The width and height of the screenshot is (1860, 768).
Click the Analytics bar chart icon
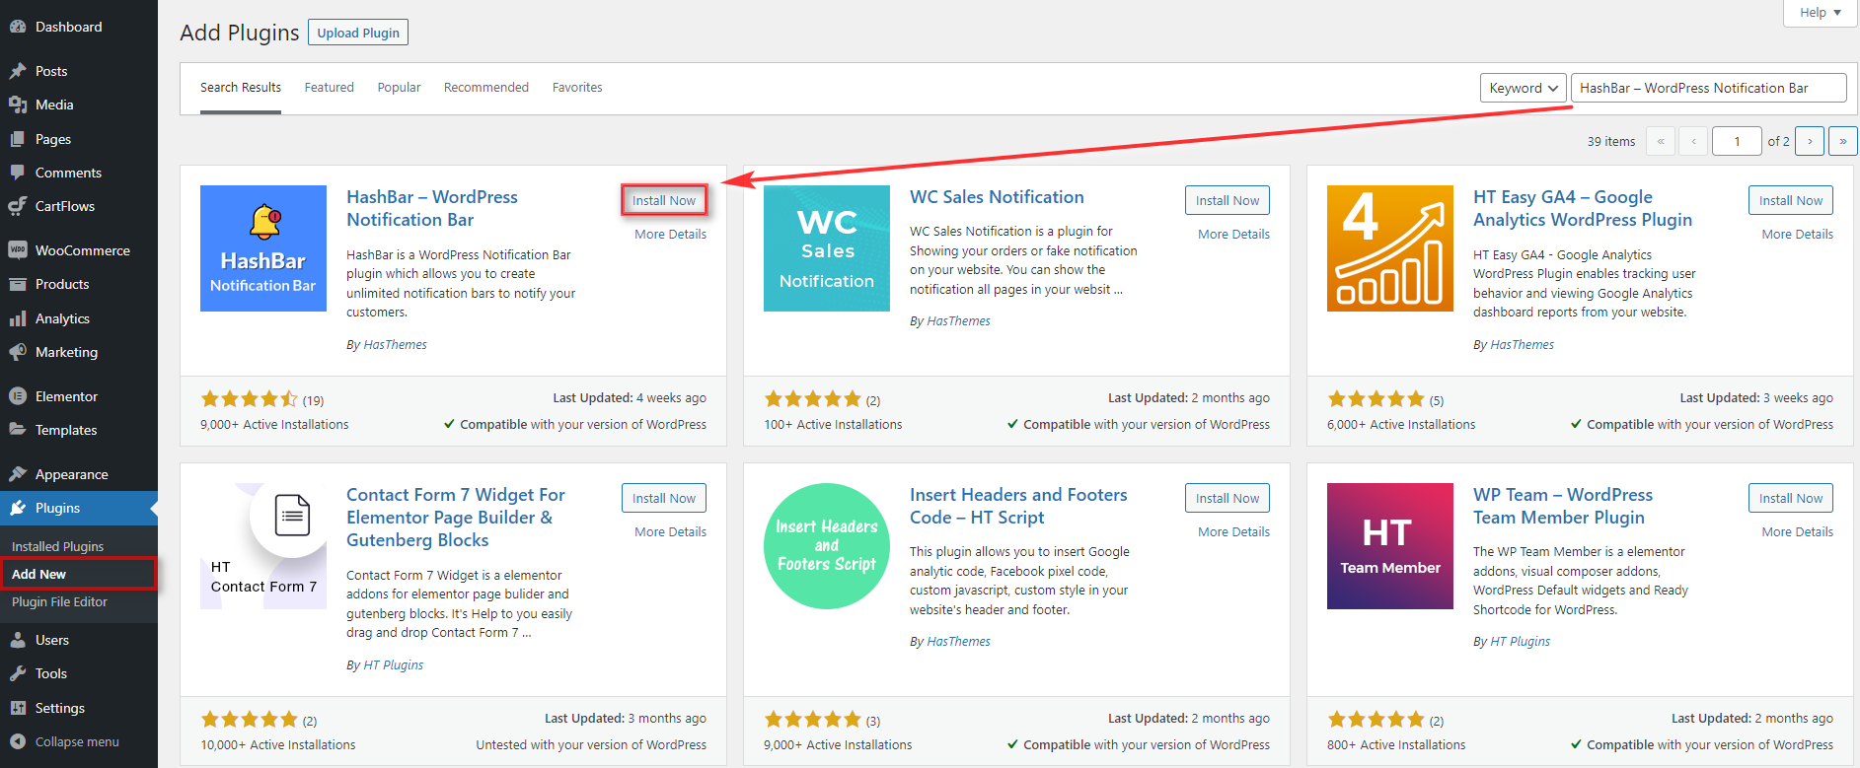coord(17,318)
